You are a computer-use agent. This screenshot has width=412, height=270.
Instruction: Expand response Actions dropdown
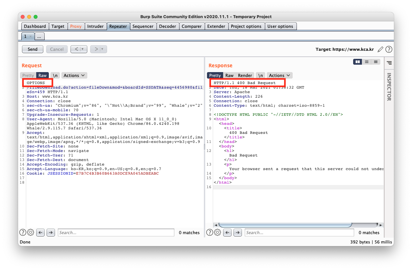(279, 75)
